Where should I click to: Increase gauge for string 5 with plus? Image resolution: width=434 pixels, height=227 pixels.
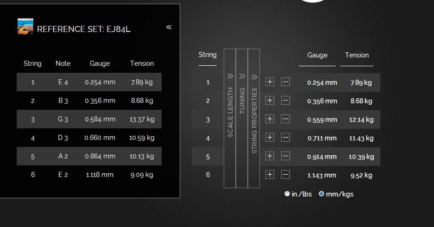(x=270, y=156)
